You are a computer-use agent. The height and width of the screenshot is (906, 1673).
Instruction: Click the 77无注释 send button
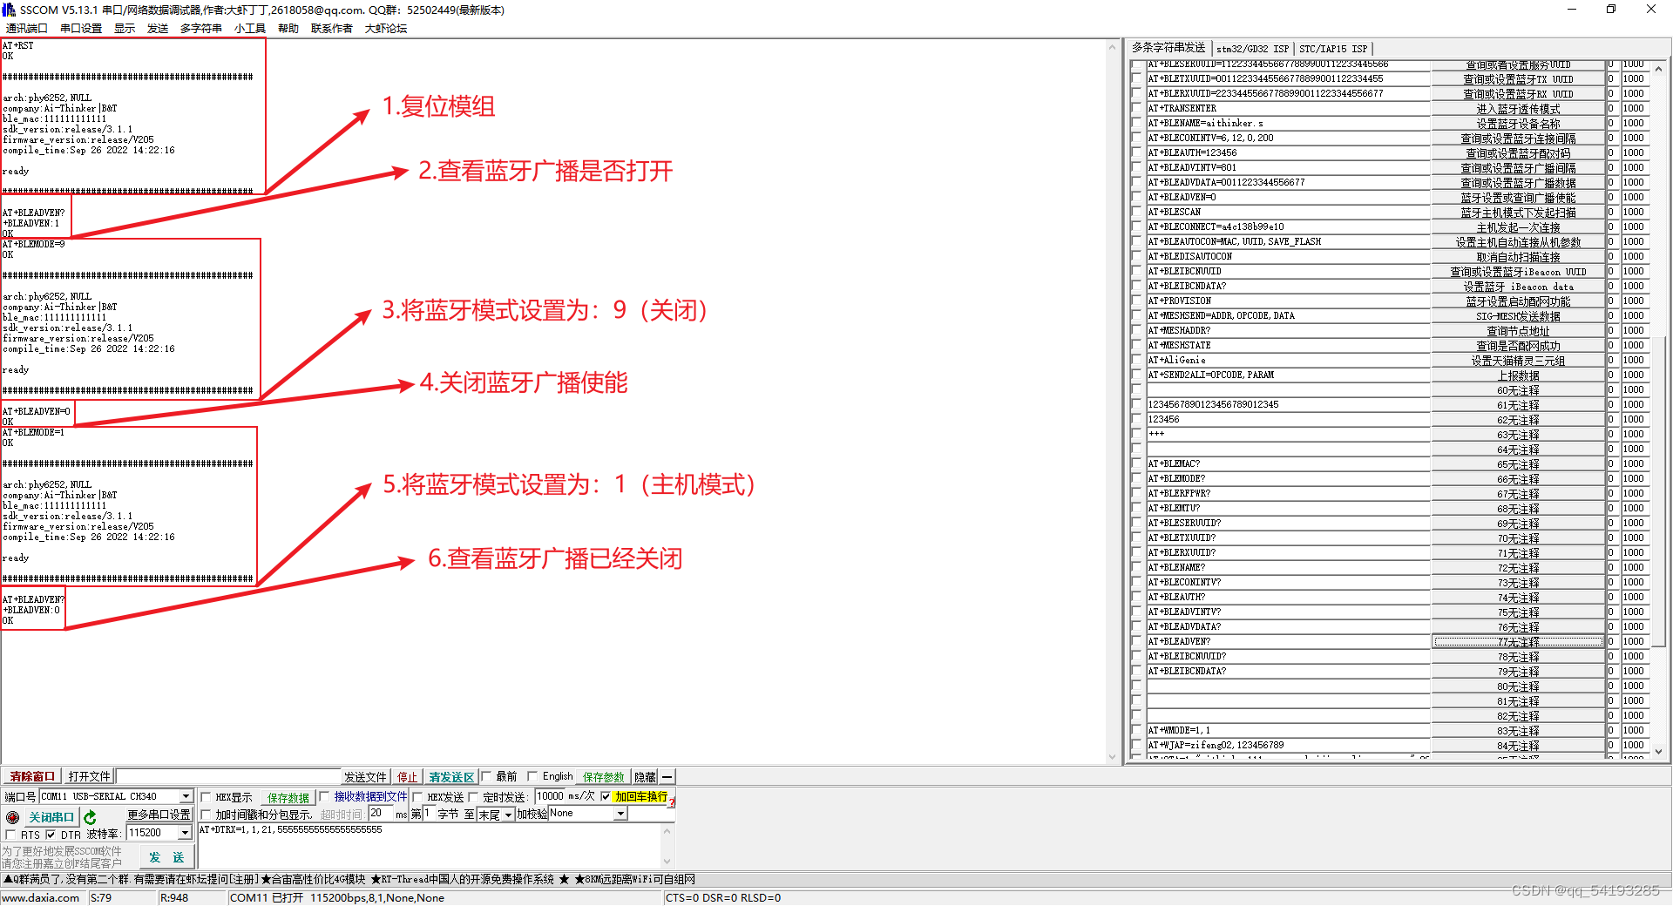(1518, 642)
